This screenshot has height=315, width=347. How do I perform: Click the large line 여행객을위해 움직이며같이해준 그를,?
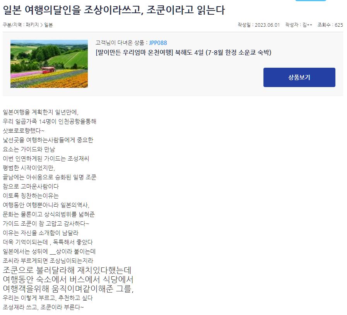(x=68, y=289)
